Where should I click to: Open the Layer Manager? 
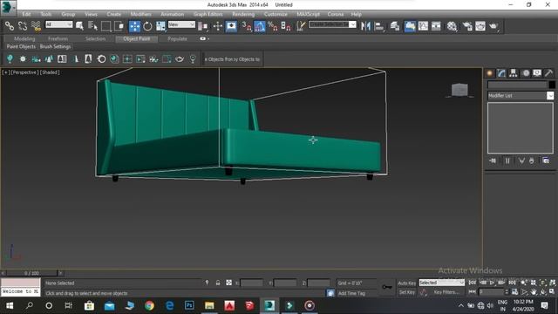point(395,26)
